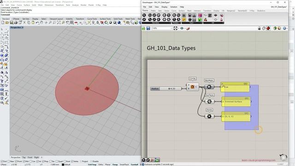Expand the Input panel dropdown bar
Image resolution: width=295 pixels, height=166 pixels.
click(192, 23)
